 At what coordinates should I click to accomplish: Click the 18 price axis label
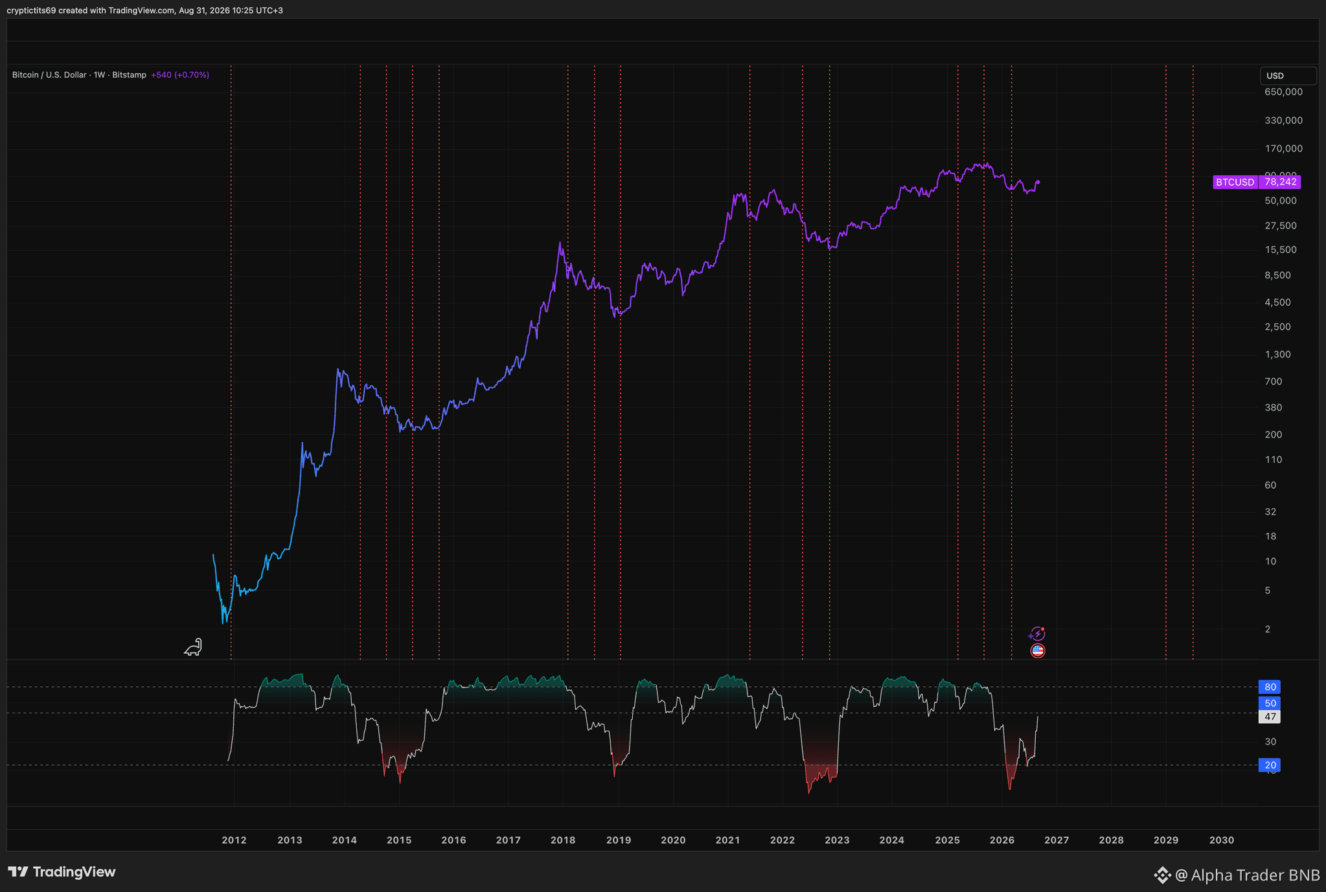(1270, 537)
